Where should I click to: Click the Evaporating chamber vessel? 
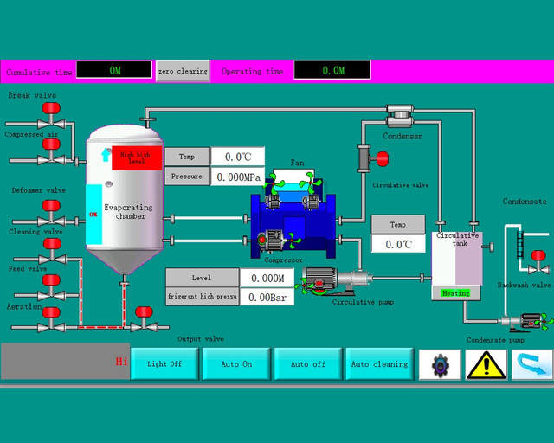(x=125, y=200)
